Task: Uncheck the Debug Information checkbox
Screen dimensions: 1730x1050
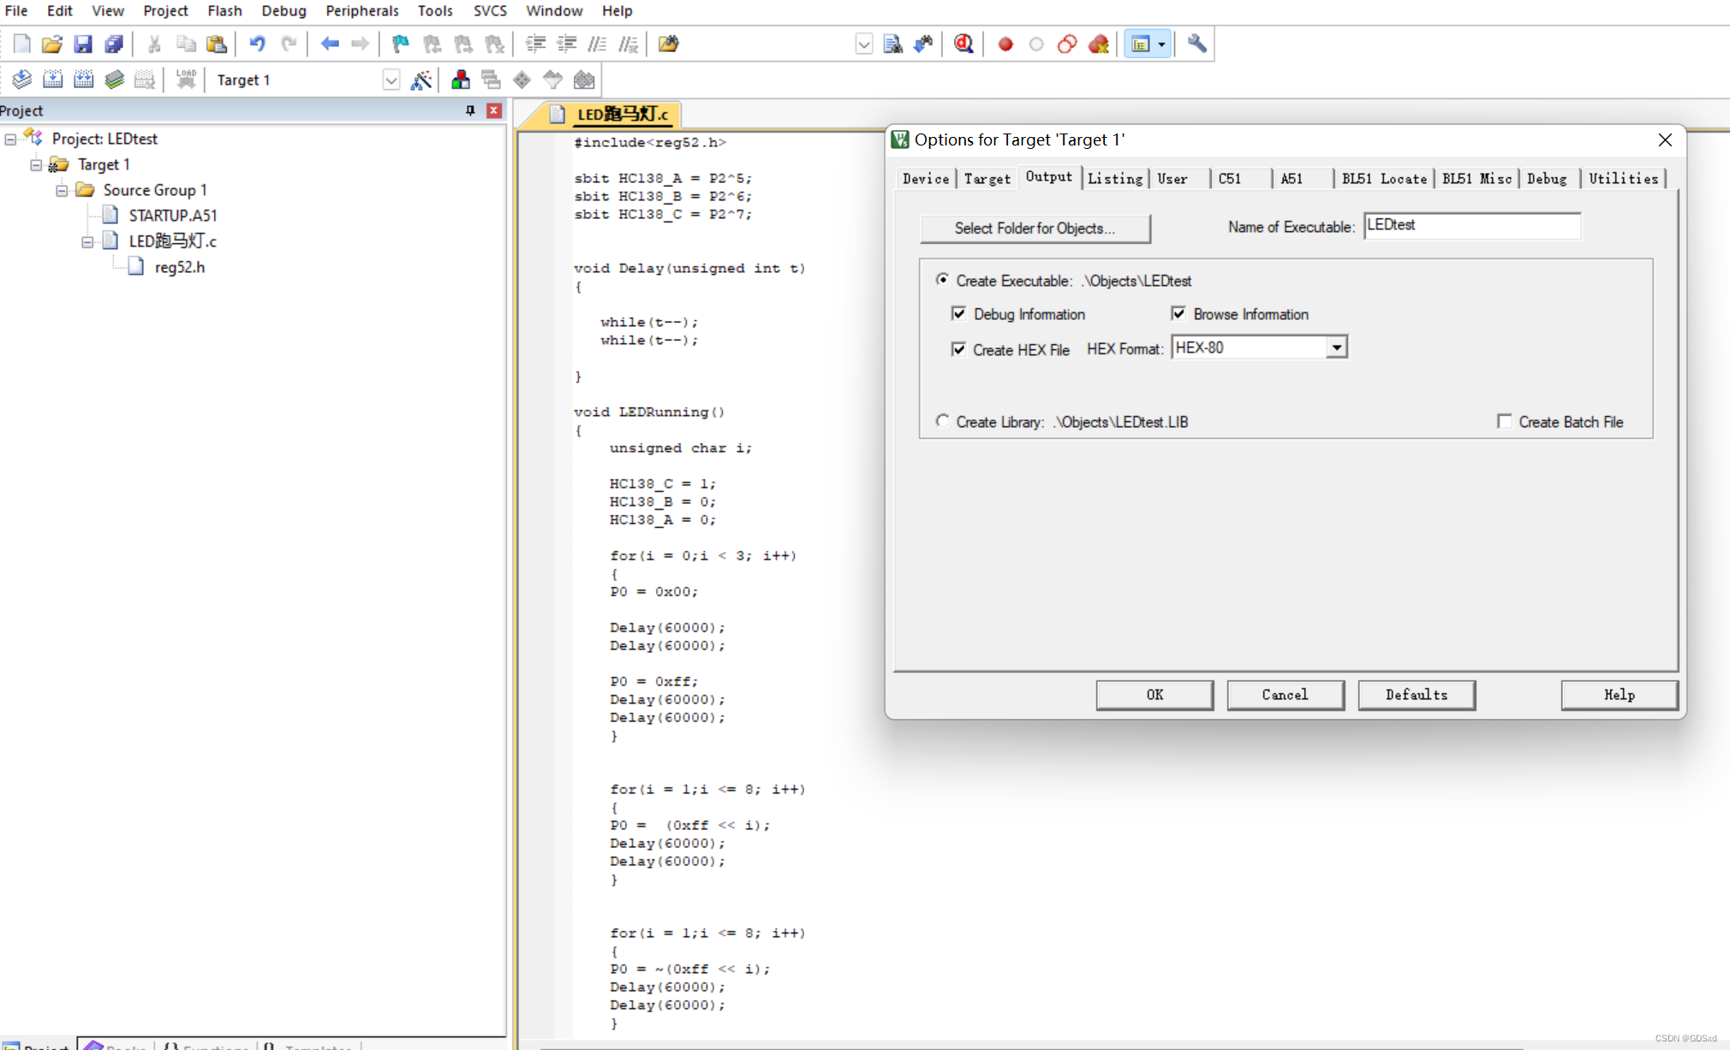Action: (x=958, y=314)
